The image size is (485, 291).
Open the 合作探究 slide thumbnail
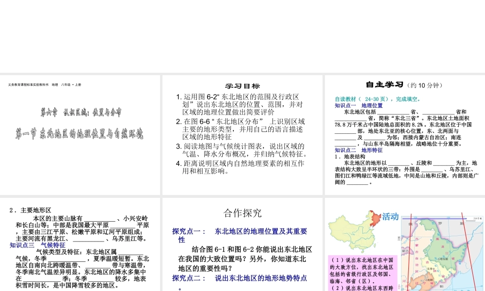[242, 244]
